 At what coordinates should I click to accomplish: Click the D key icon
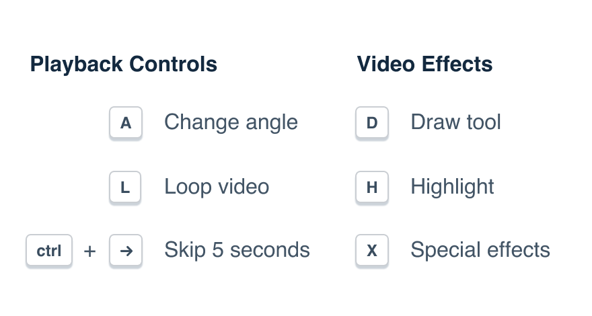[372, 123]
